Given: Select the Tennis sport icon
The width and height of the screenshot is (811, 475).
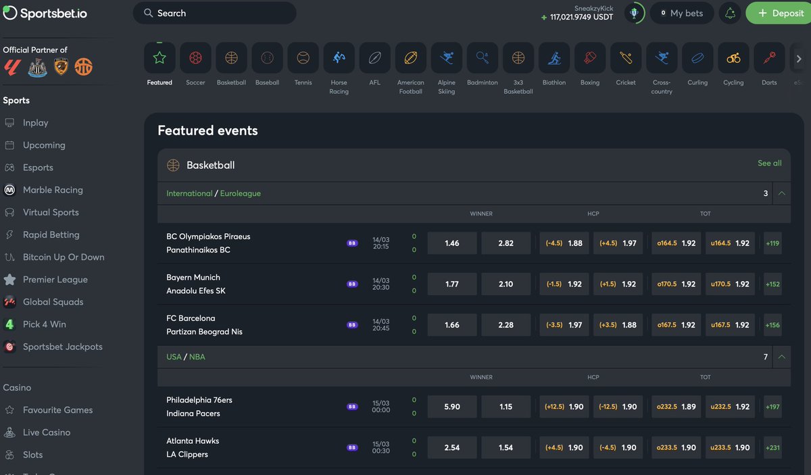Looking at the screenshot, I should 303,58.
